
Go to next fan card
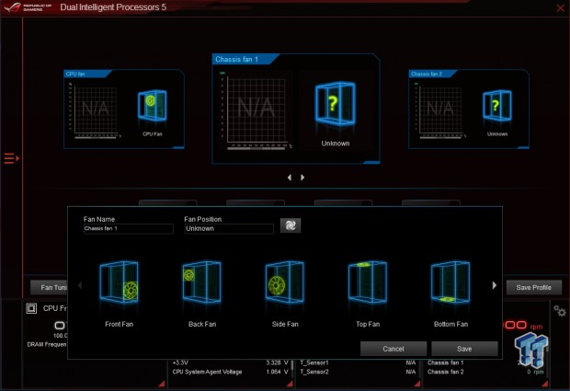(302, 178)
